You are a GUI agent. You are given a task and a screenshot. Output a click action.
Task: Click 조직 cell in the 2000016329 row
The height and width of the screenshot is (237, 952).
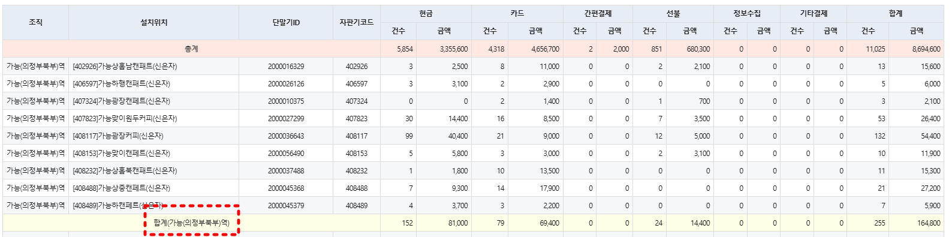pos(35,67)
